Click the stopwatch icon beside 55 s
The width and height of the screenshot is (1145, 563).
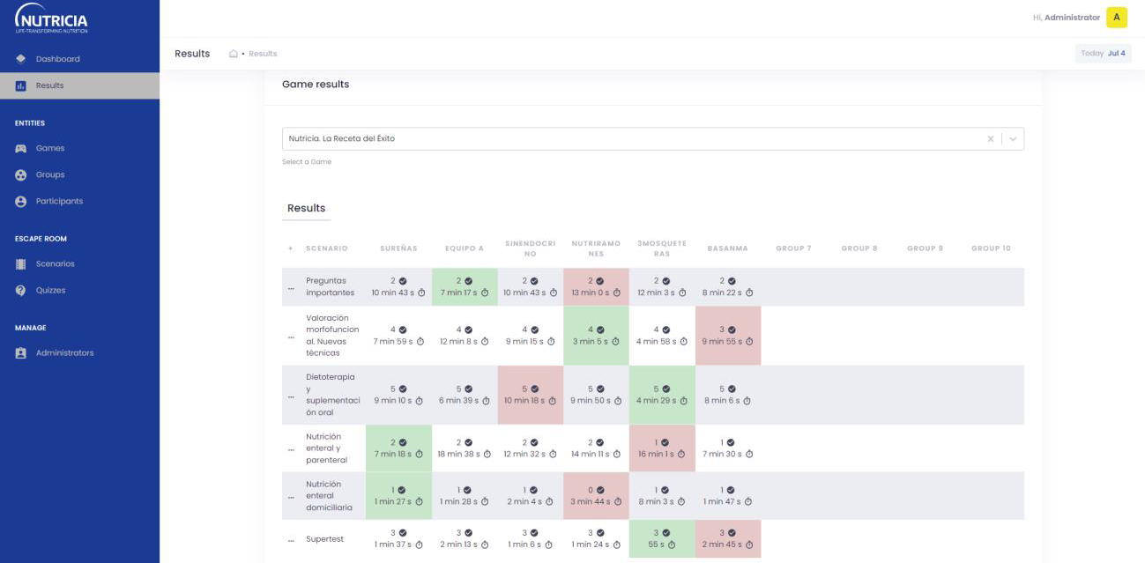point(672,544)
